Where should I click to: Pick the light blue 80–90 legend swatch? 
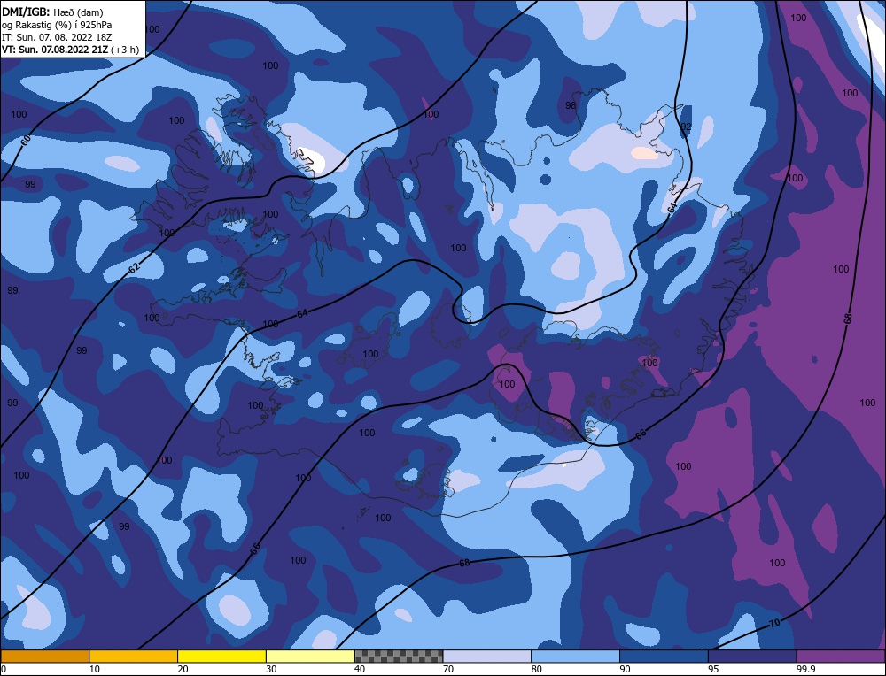(x=575, y=656)
